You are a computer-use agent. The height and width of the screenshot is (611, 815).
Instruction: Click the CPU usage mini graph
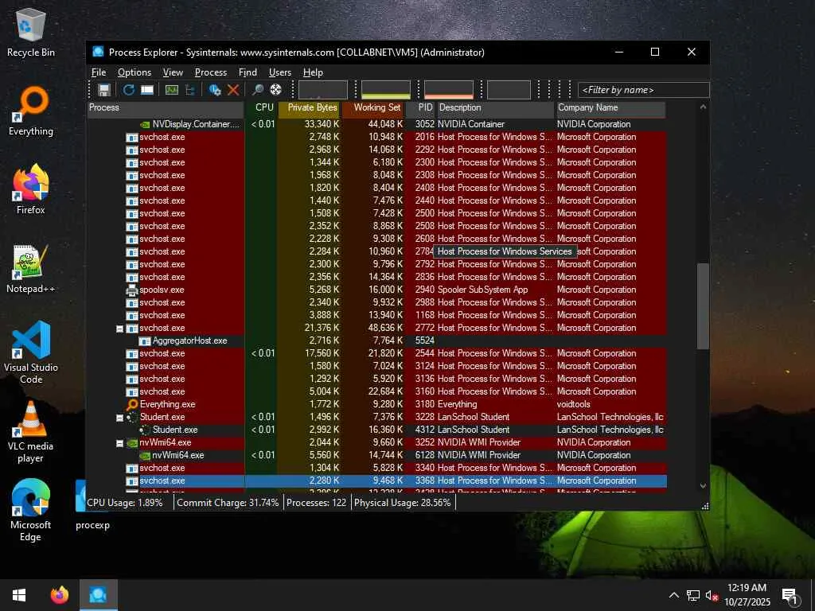click(323, 90)
